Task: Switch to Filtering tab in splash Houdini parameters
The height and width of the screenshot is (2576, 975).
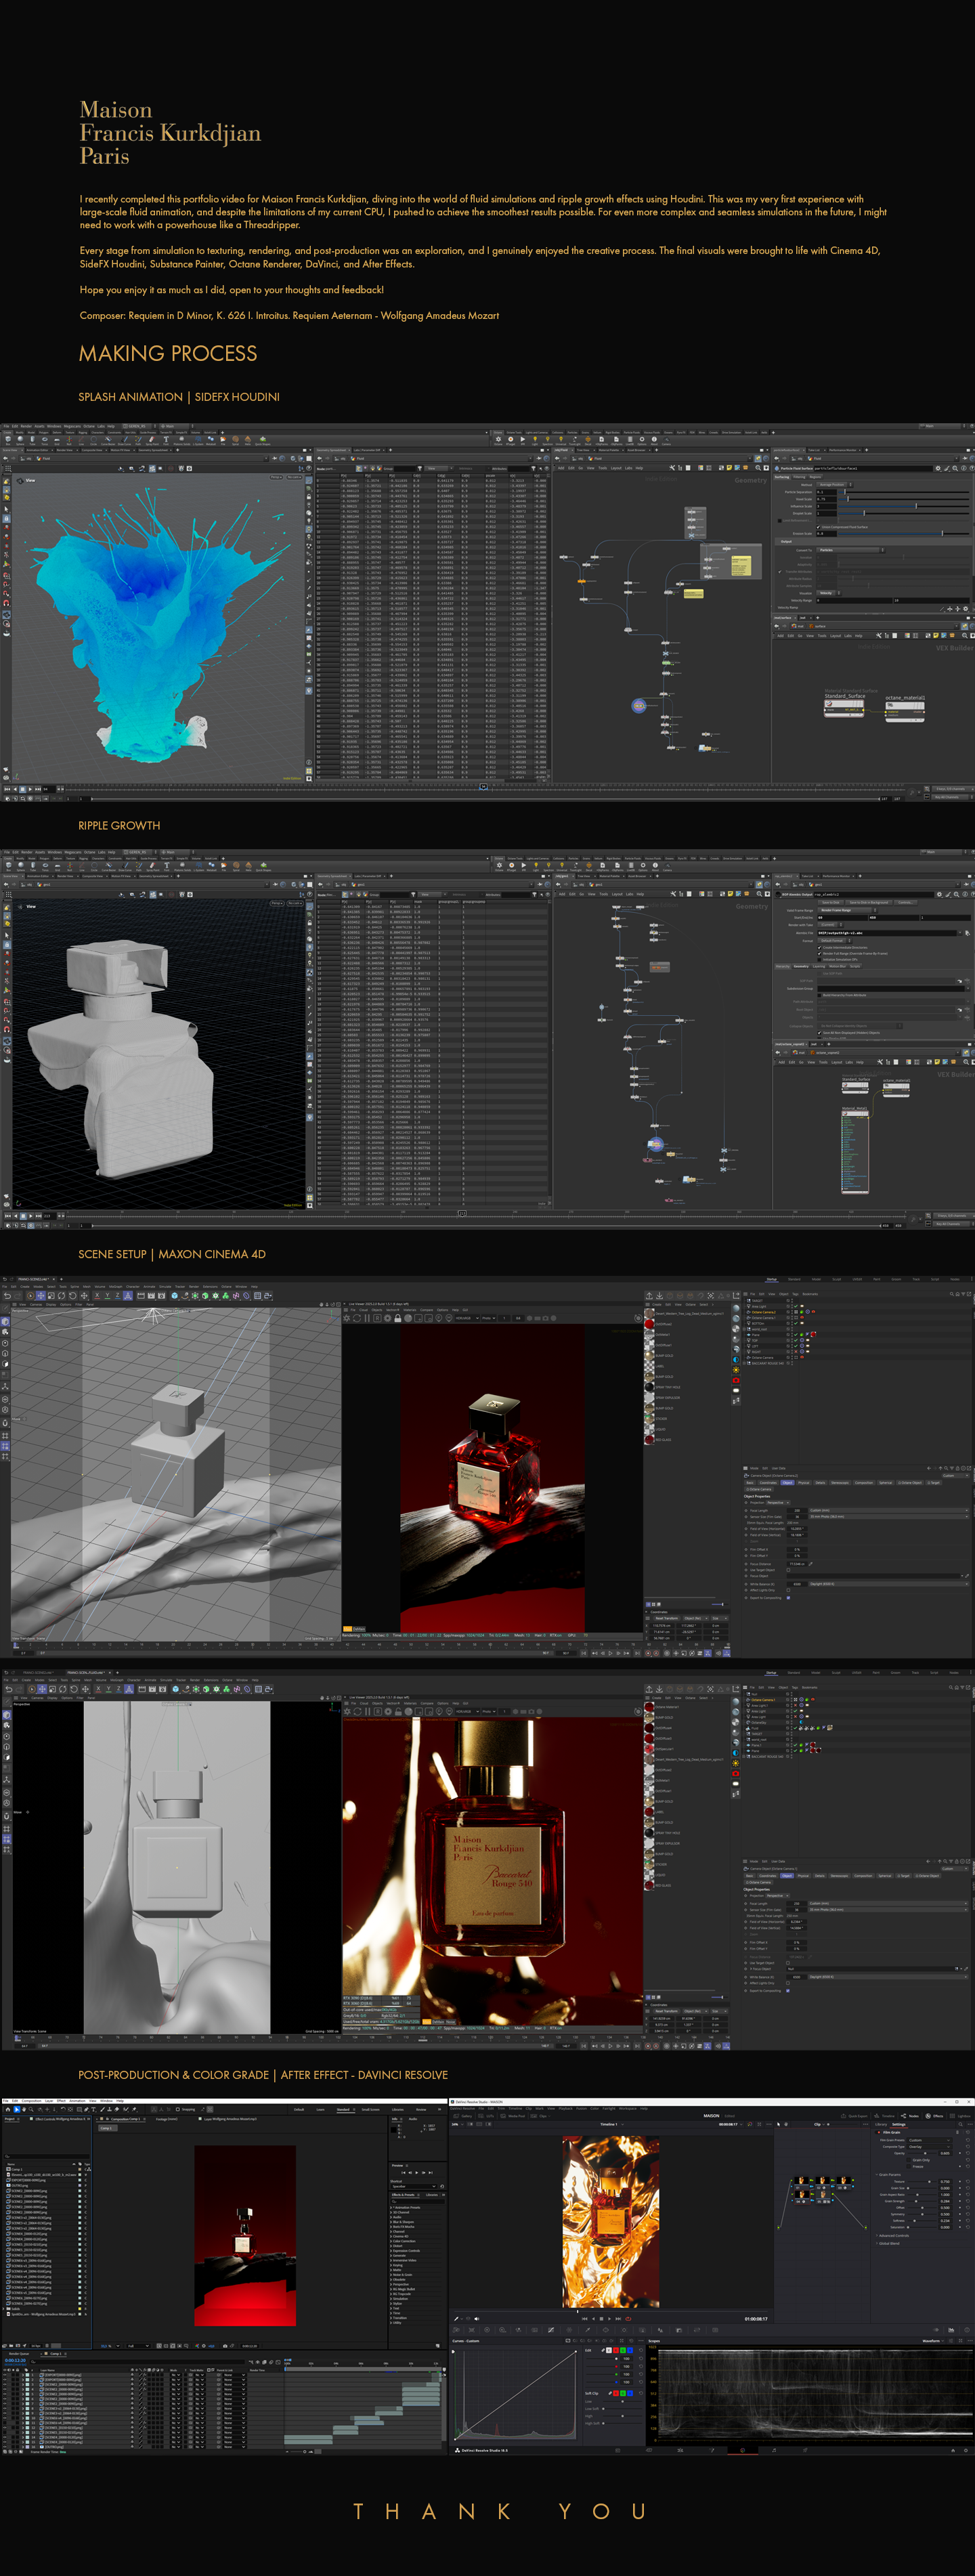Action: click(x=799, y=477)
